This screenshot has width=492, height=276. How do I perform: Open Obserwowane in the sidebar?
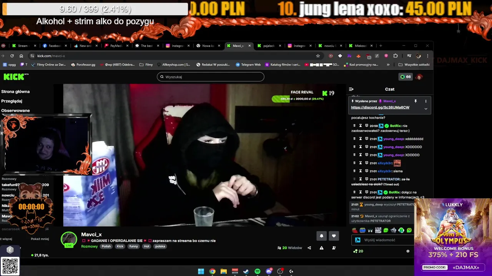[x=15, y=110]
